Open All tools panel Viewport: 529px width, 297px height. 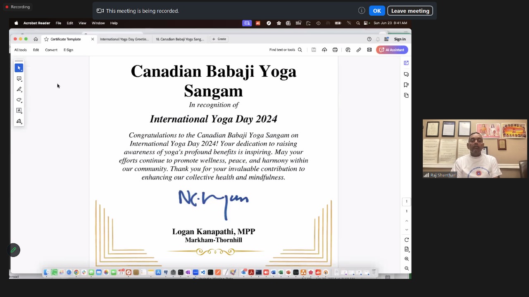[20, 50]
